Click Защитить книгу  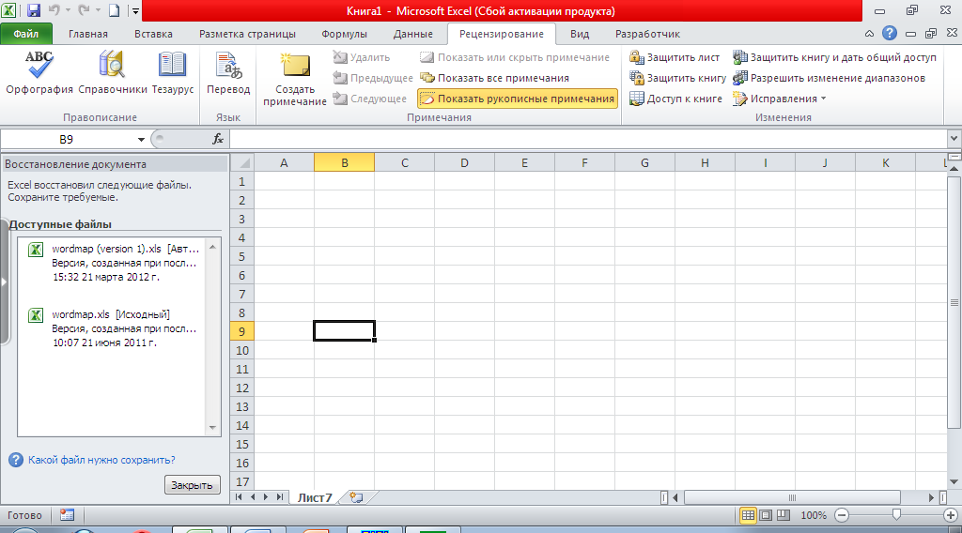[x=678, y=79]
